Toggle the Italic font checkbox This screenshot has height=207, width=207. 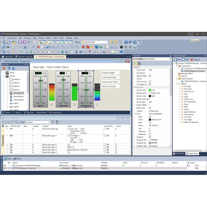[x=150, y=123]
